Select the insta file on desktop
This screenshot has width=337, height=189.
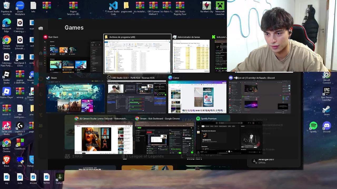point(20,179)
